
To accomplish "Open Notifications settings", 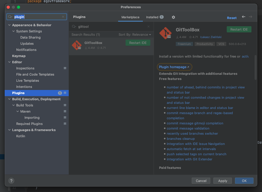I will [26, 50].
